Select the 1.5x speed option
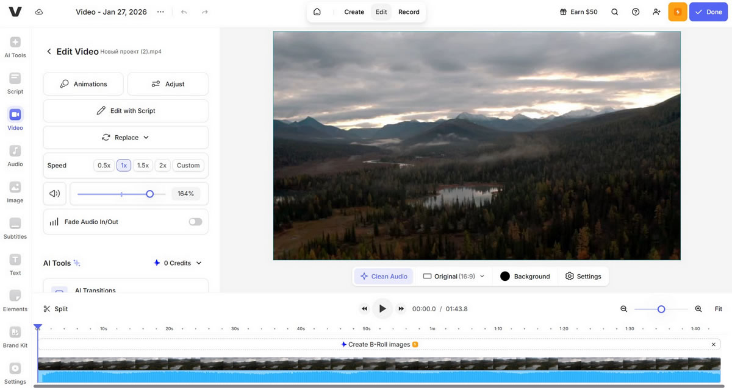 point(143,165)
